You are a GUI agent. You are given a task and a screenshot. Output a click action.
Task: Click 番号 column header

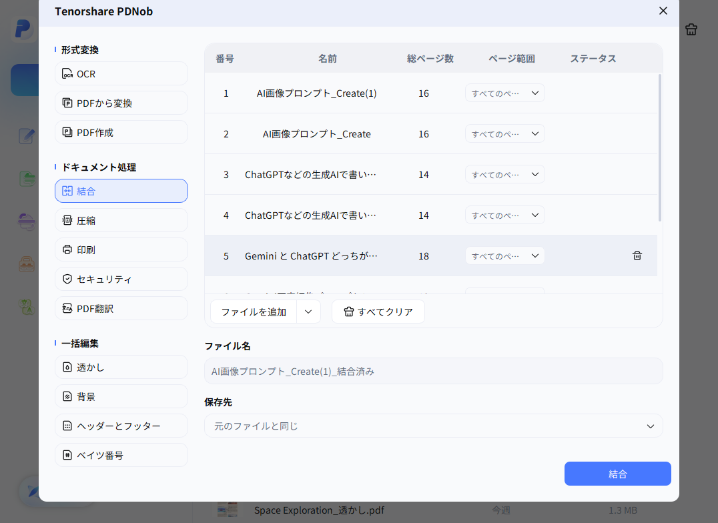(225, 59)
